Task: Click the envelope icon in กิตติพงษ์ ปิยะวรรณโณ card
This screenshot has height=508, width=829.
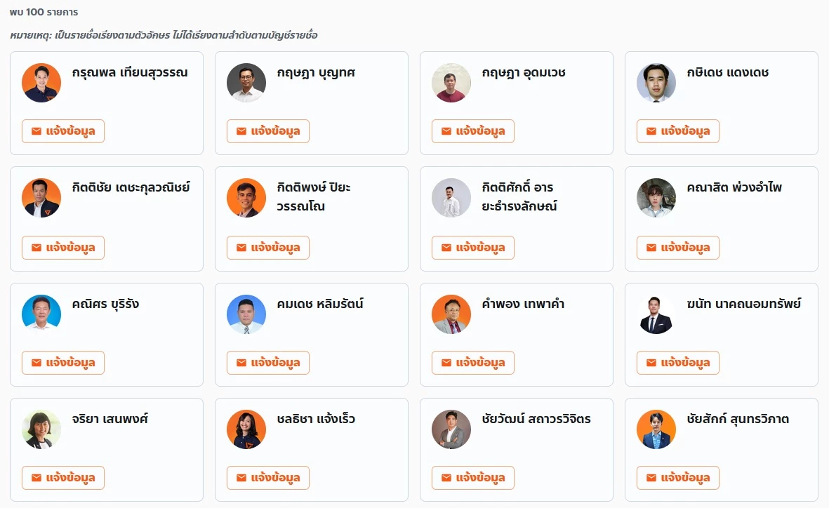Action: pyautogui.click(x=241, y=248)
